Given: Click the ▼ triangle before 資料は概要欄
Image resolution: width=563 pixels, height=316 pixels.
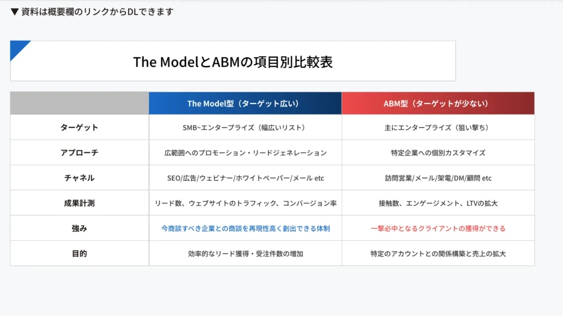Looking at the screenshot, I should tap(15, 12).
